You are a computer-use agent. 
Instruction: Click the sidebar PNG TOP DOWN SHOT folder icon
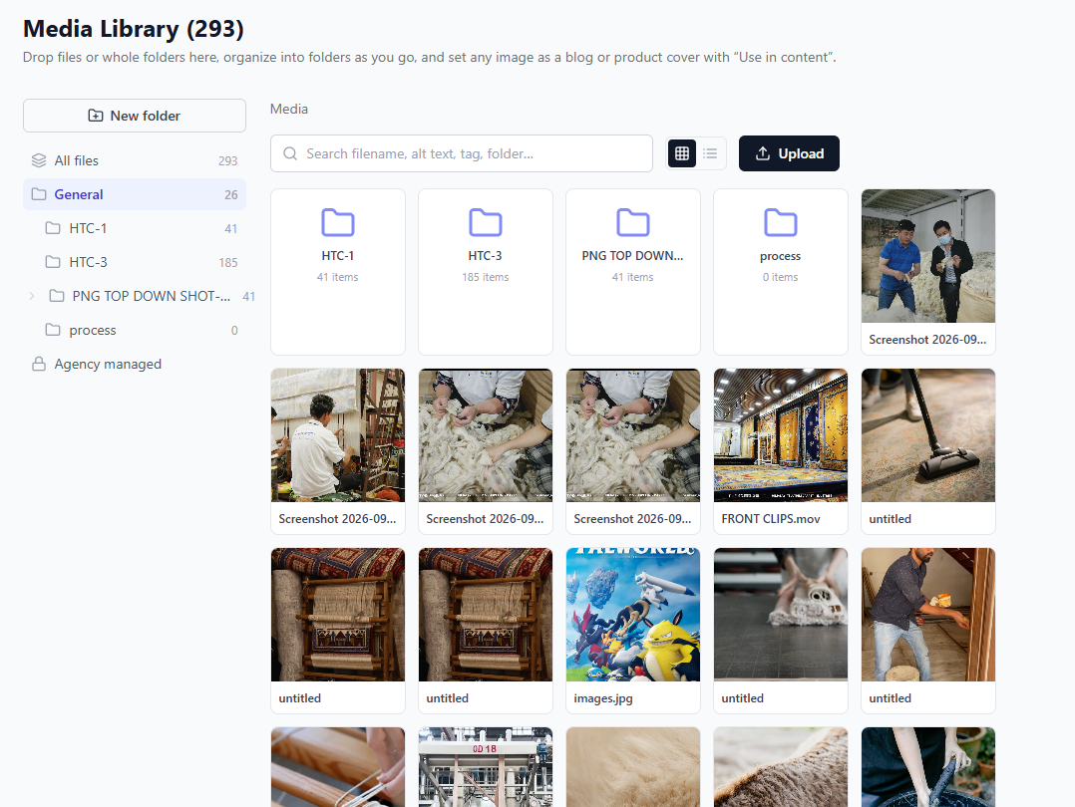57,296
